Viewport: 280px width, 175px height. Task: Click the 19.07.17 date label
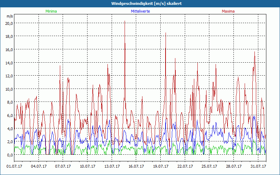pos(161,167)
